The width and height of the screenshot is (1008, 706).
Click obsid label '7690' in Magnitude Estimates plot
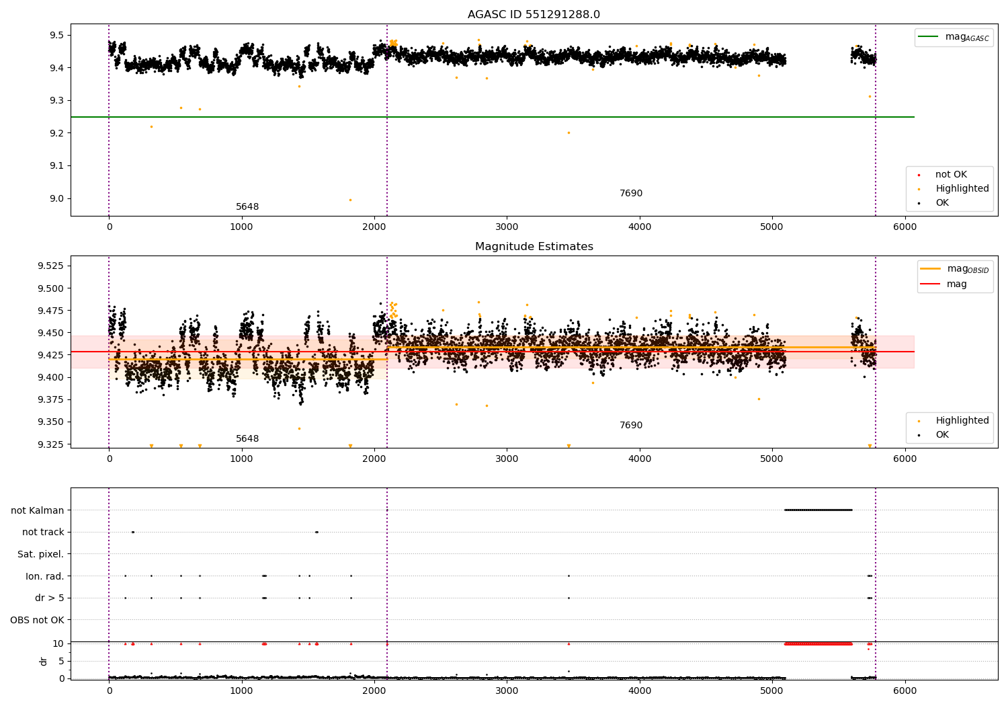[631, 426]
